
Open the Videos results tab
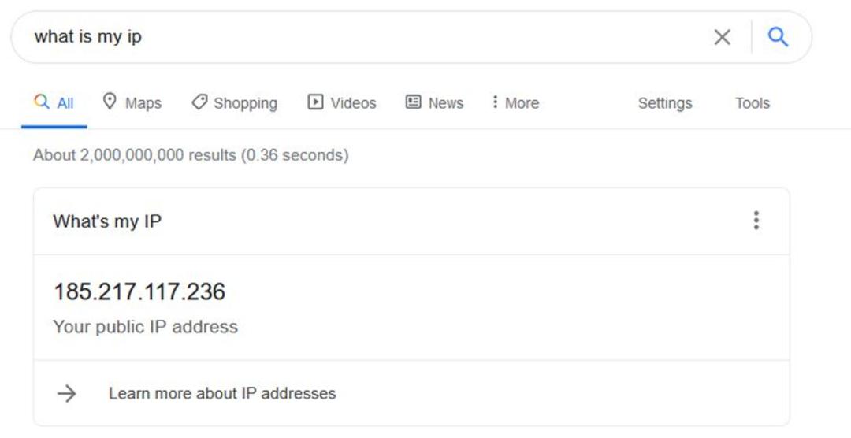pos(342,102)
